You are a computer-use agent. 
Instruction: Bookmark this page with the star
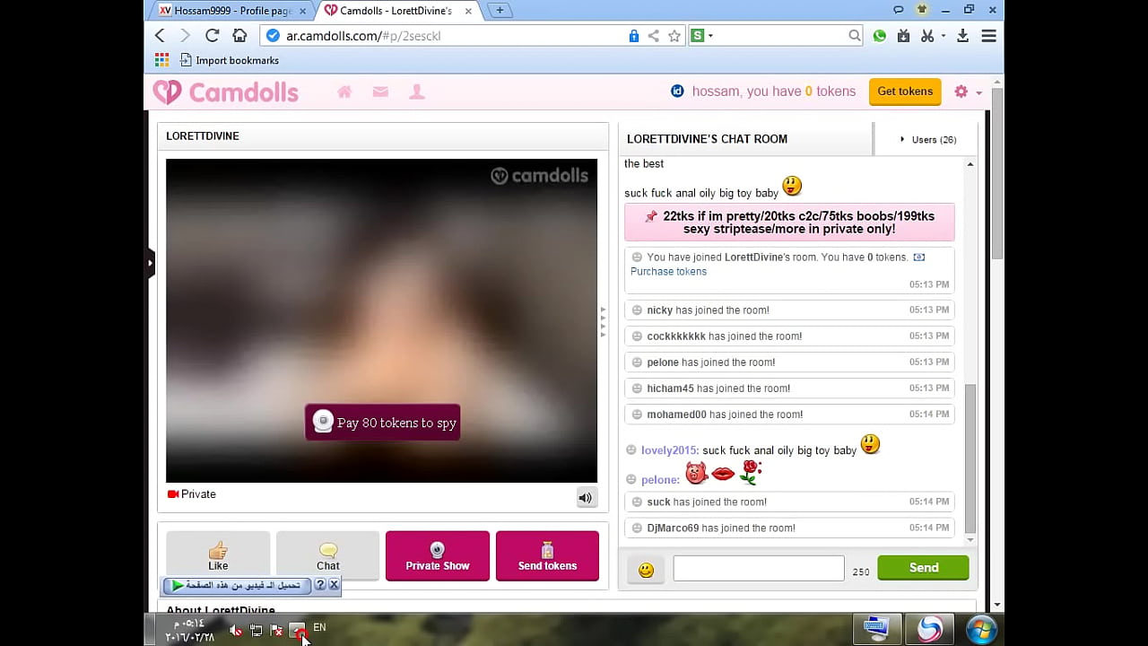(x=674, y=36)
